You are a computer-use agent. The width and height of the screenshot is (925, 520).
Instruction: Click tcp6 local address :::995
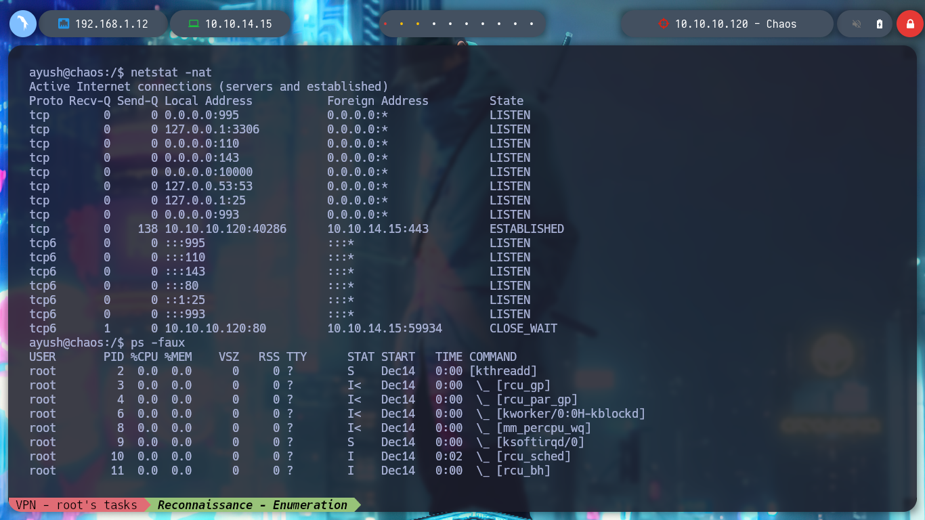tap(185, 243)
